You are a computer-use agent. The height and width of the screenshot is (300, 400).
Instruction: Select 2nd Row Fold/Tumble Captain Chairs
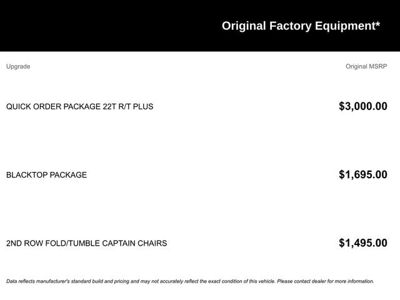86,243
